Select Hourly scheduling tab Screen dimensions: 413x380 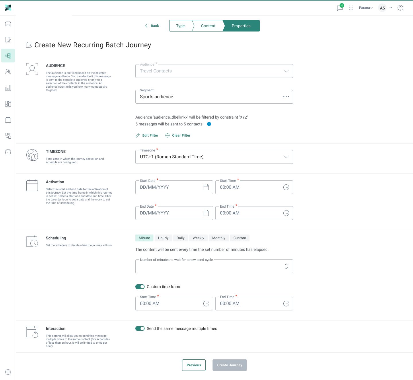163,238
